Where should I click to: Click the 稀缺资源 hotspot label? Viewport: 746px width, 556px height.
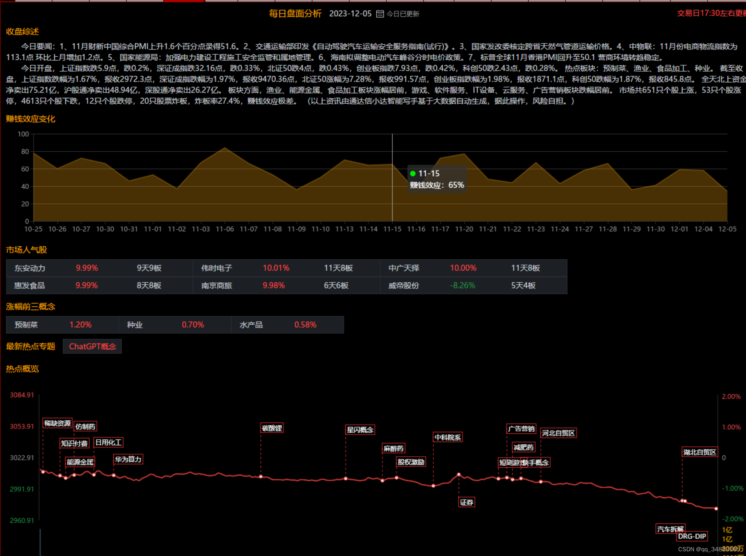58,423
